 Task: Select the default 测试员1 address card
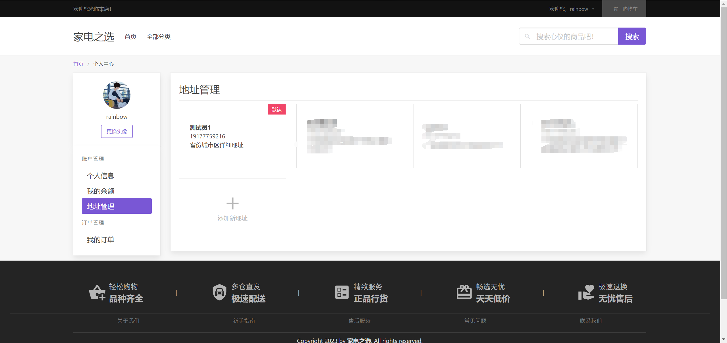click(232, 136)
